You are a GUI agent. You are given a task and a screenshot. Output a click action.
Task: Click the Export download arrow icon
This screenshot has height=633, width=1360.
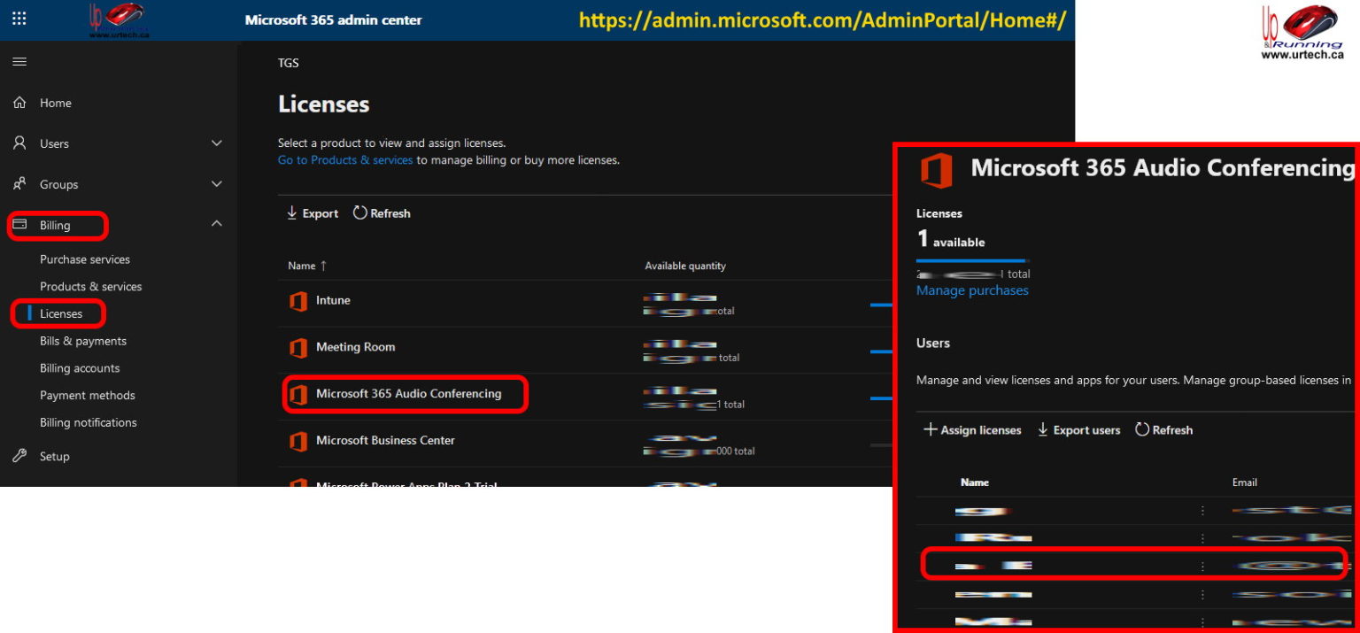click(x=291, y=213)
